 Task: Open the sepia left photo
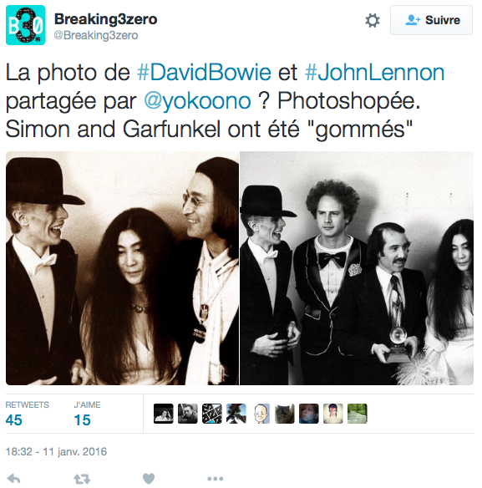(x=122, y=268)
